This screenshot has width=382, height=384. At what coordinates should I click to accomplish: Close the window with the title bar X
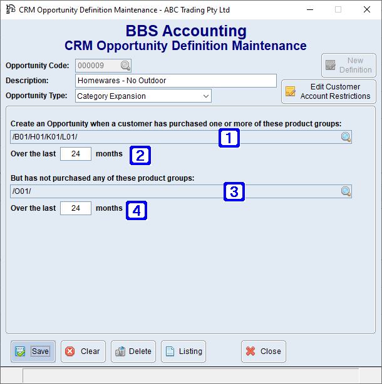(x=367, y=10)
